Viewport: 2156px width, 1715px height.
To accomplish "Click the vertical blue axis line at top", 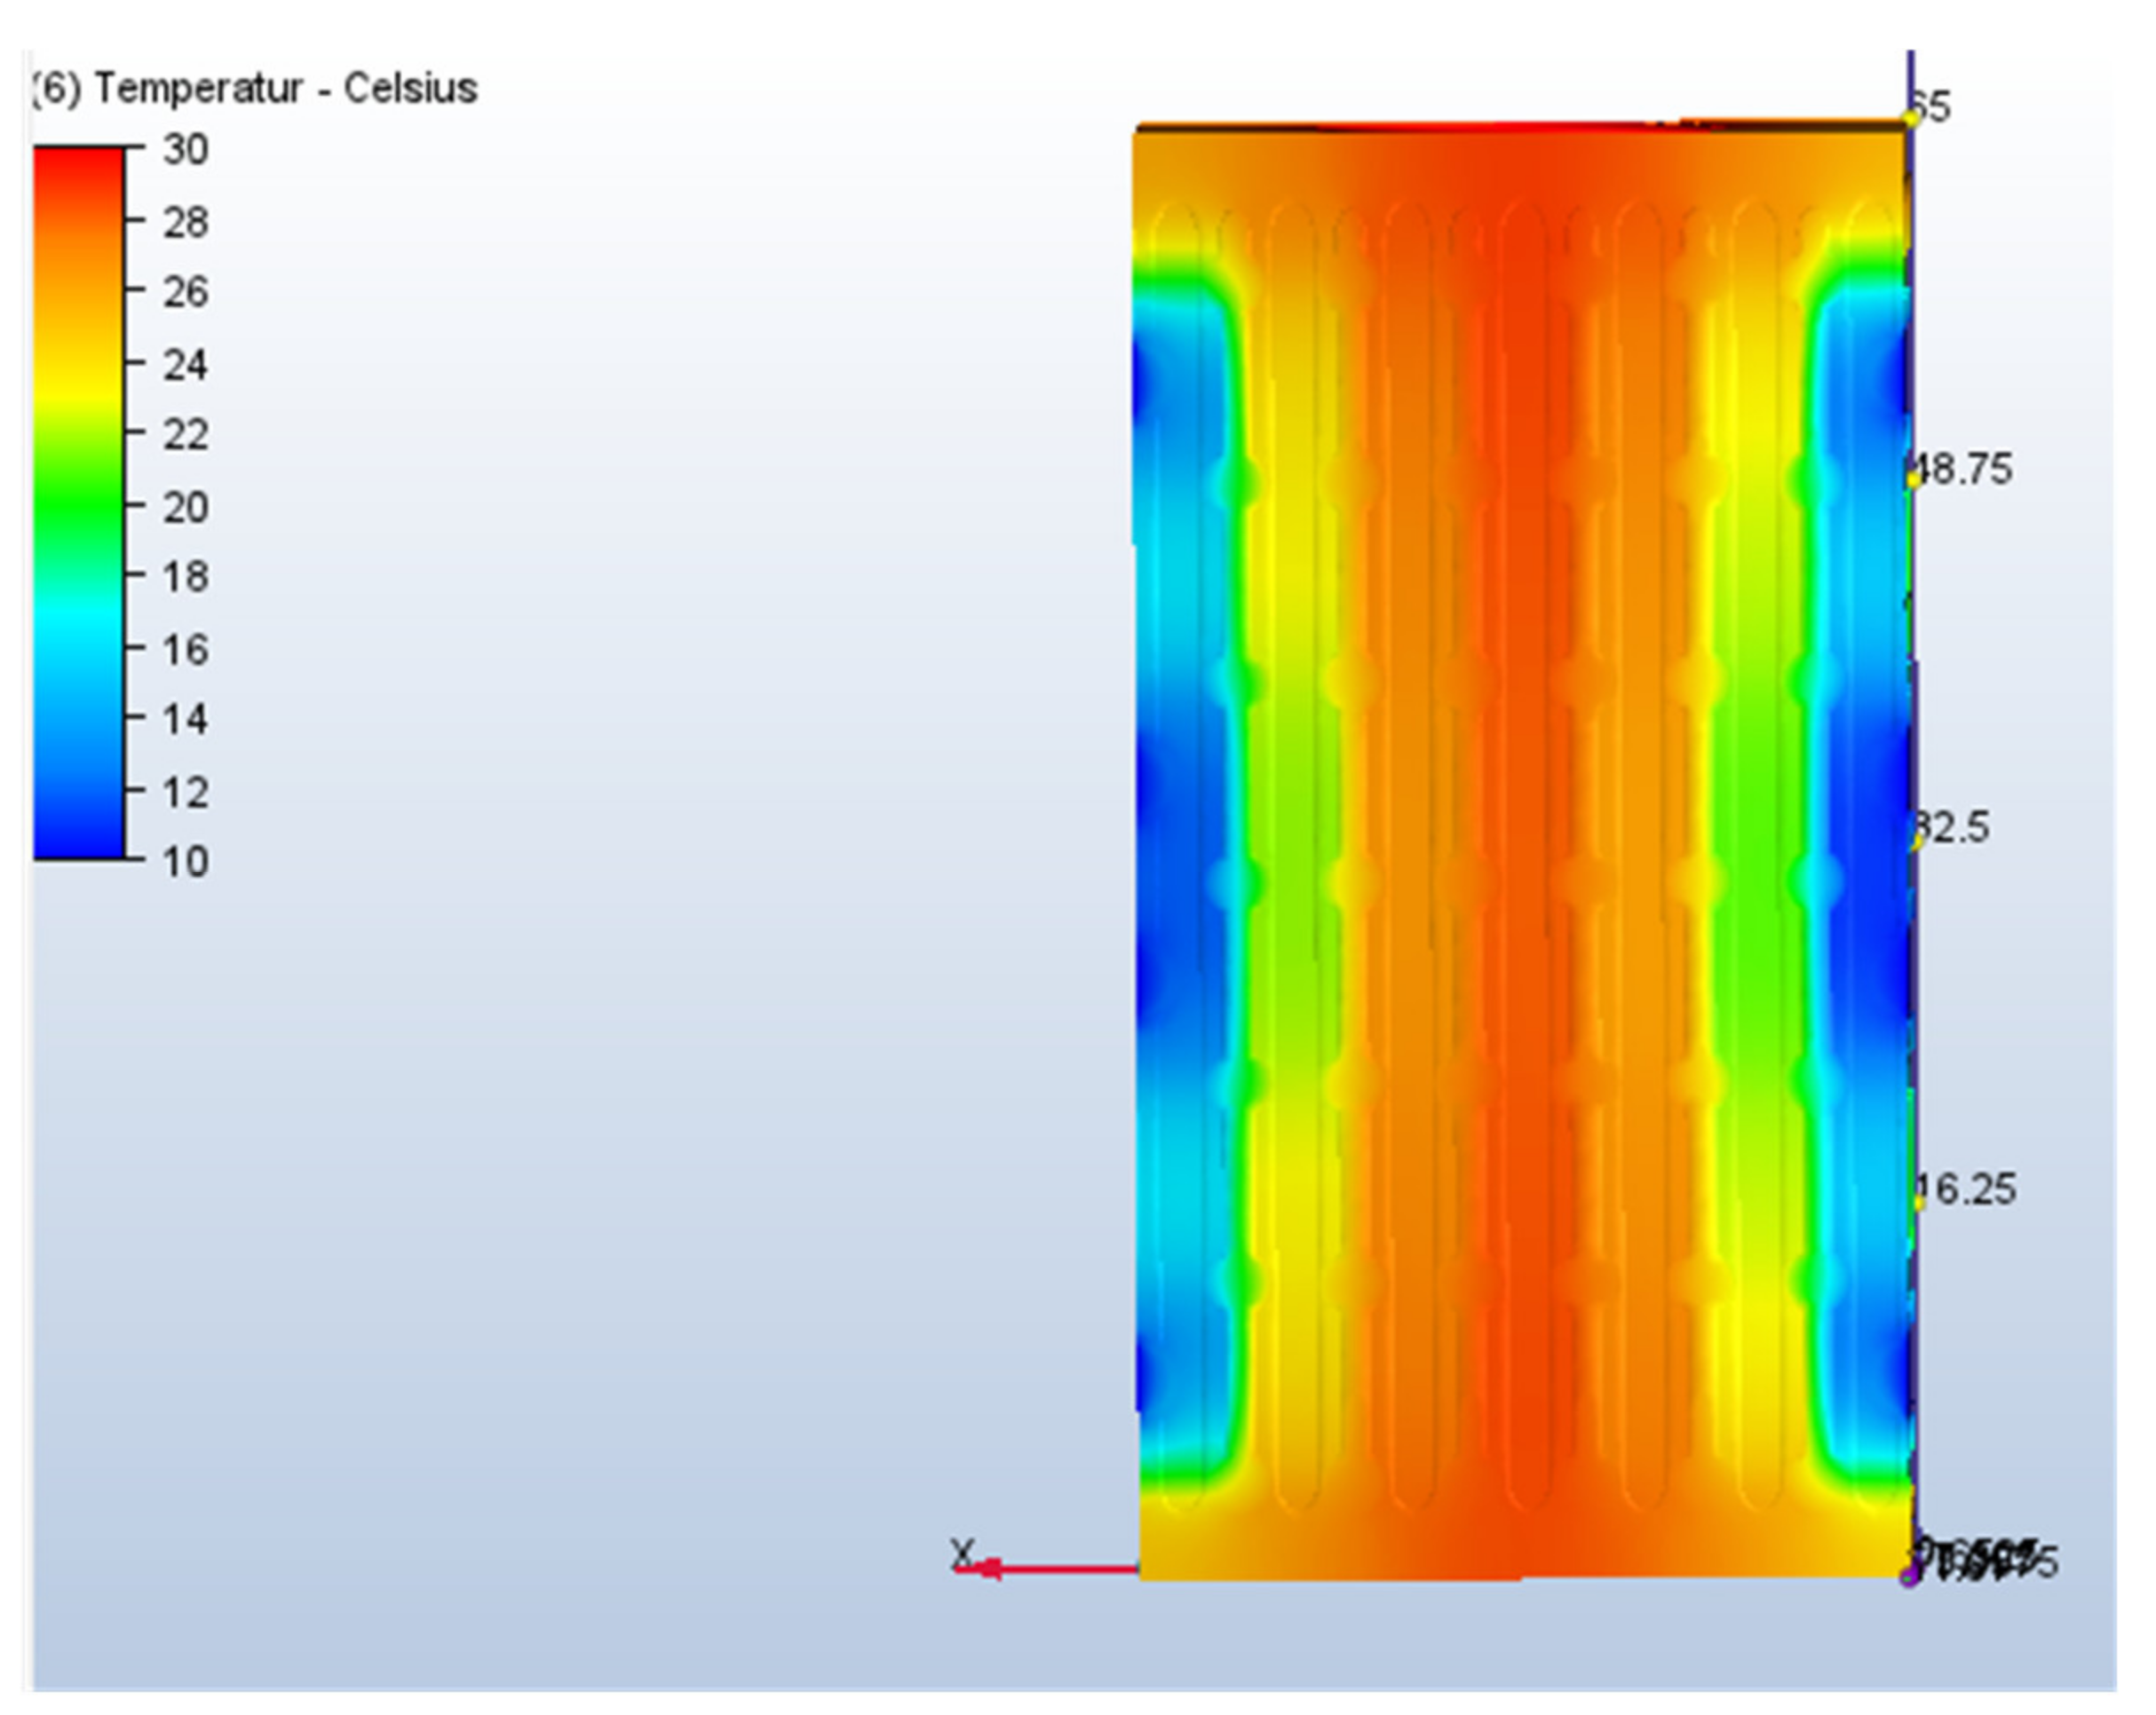I will [1911, 75].
